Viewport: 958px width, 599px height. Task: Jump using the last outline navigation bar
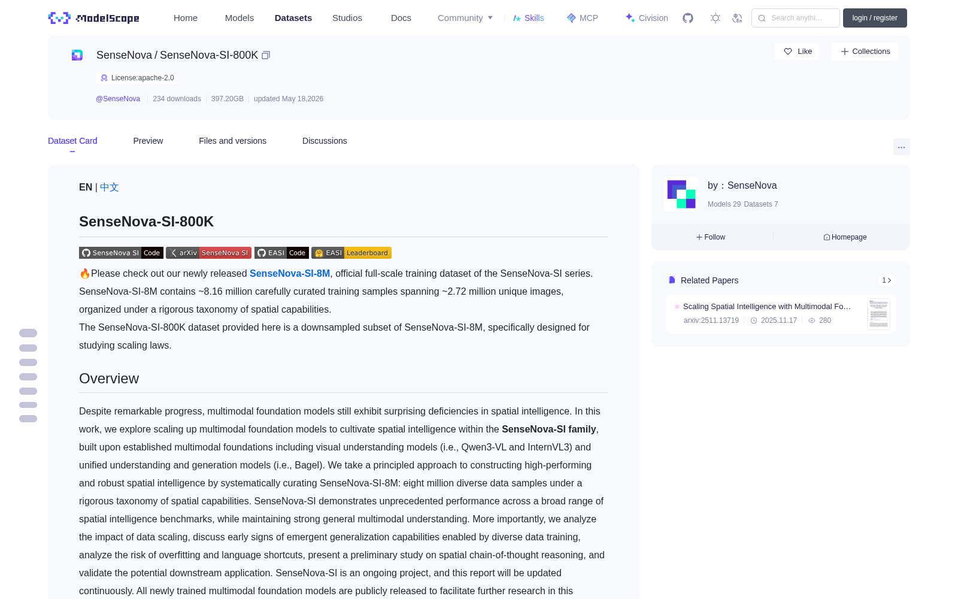click(28, 419)
